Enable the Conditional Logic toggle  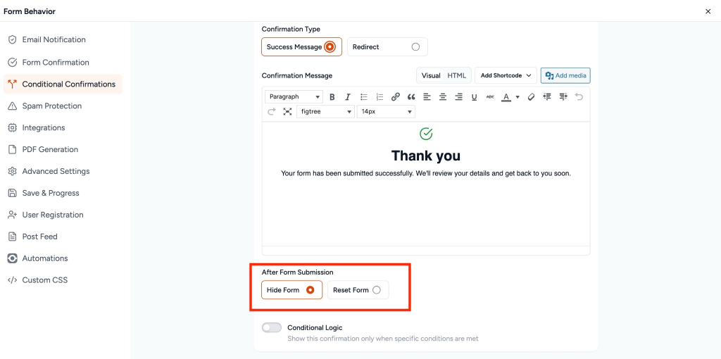pos(271,328)
